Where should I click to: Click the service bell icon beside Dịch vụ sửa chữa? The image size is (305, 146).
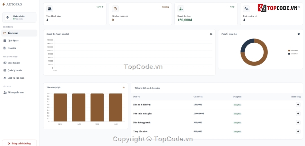tap(5, 78)
